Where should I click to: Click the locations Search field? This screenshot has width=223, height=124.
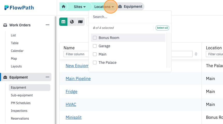(x=130, y=17)
